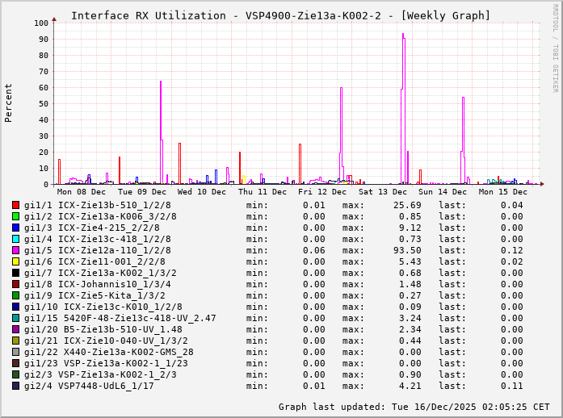
Task: Click the 'Graph last updated' timestamp
Action: (x=414, y=407)
